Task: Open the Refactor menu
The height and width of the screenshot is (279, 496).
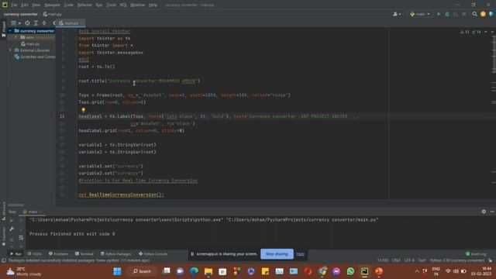Action: pos(84,5)
